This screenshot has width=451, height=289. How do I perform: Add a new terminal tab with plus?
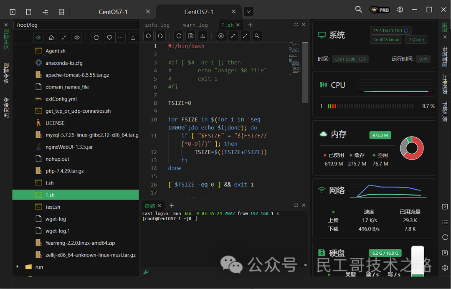coord(172,205)
